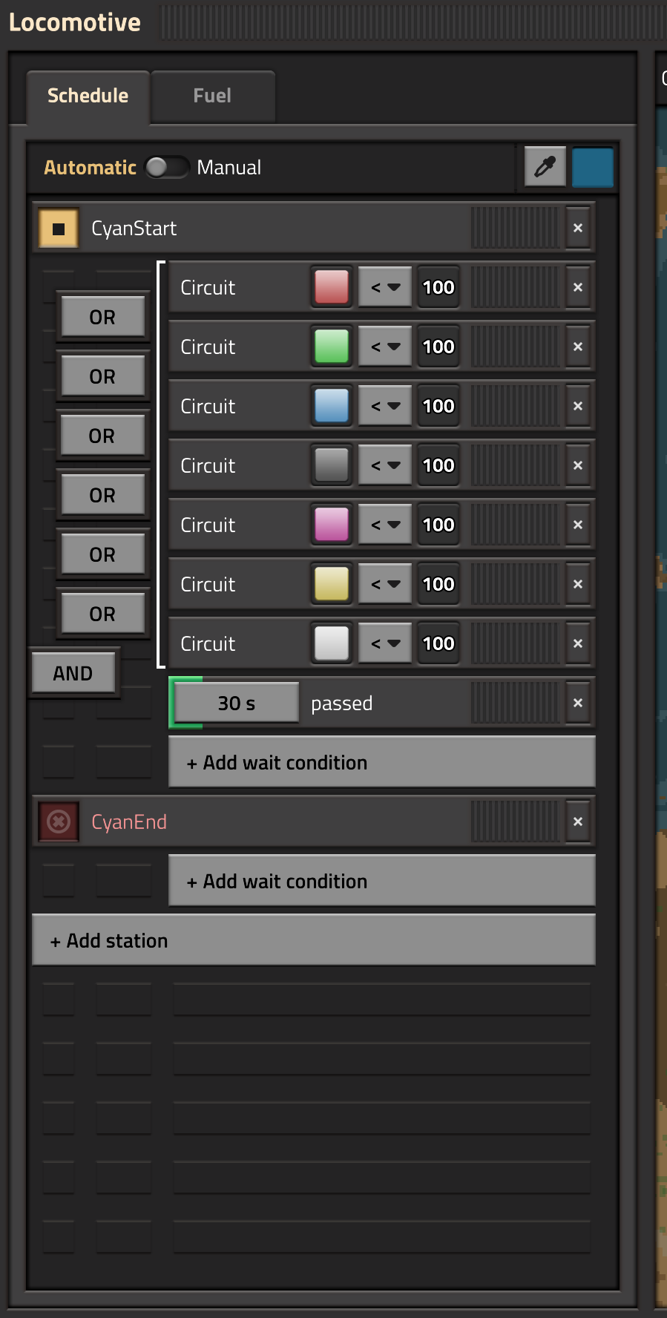Toggle the Automatic/Manual mode switch
Viewport: 667px width, 1318px height.
167,167
